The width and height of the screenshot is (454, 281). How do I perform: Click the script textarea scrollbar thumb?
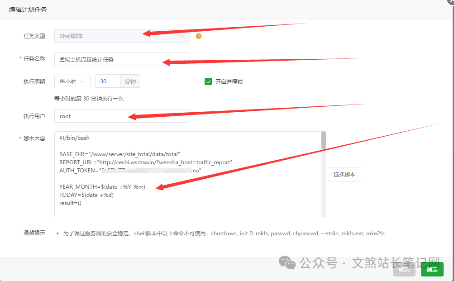[x=324, y=140]
